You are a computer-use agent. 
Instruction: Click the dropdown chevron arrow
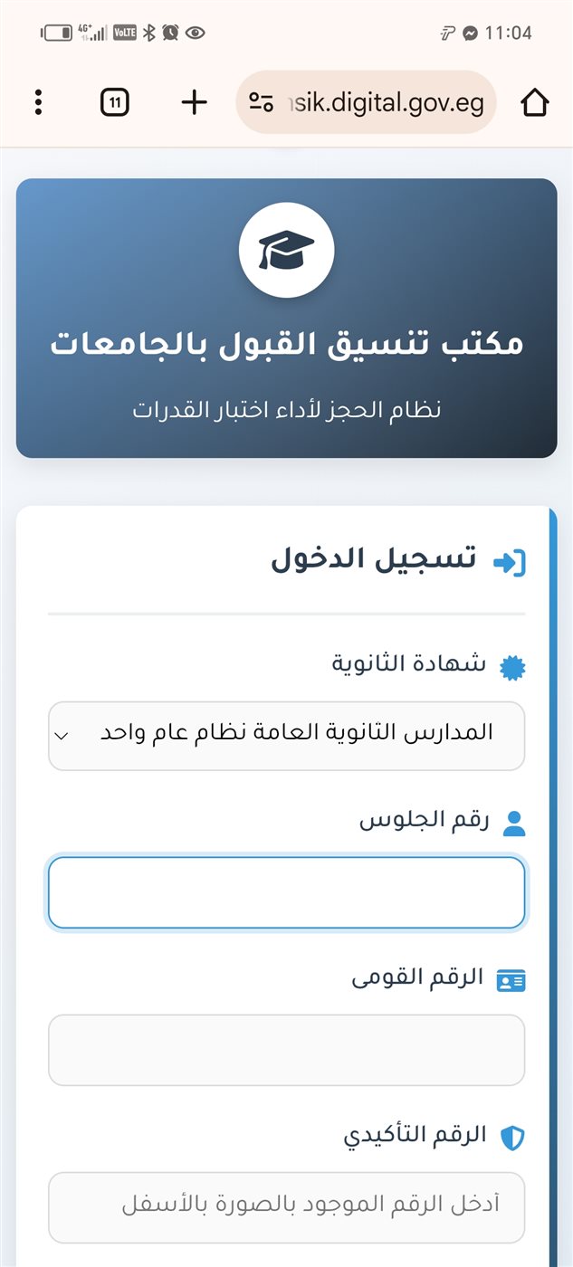pyautogui.click(x=62, y=735)
